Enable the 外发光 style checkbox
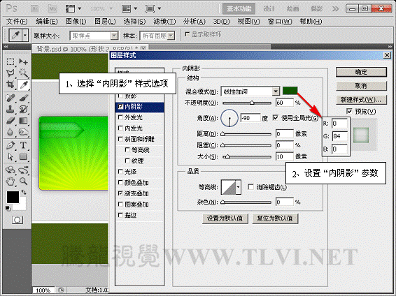 point(120,117)
